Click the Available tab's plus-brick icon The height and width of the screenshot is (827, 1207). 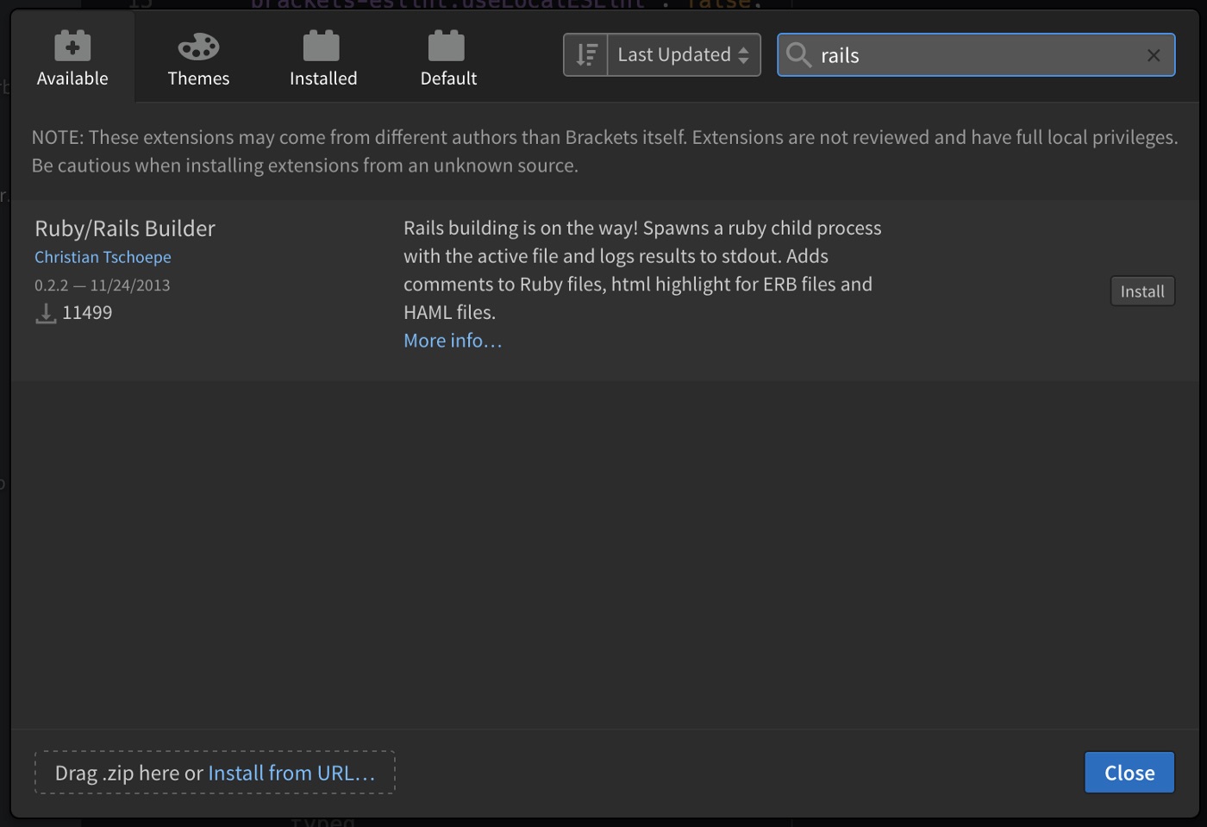[72, 46]
